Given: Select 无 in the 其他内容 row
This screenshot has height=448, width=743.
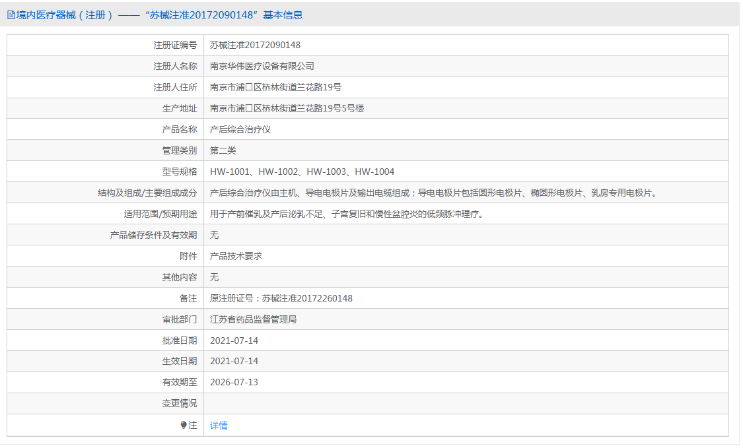Looking at the screenshot, I should (x=214, y=277).
